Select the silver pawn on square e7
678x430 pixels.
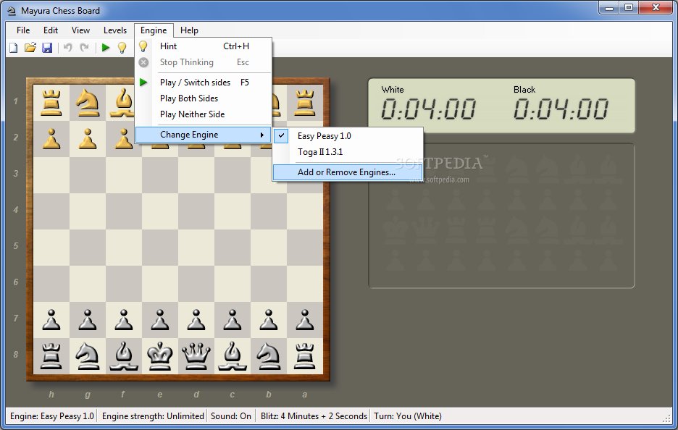click(x=160, y=320)
